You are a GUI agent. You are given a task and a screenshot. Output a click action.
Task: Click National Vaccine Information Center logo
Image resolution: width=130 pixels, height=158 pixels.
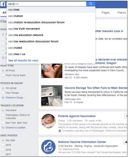(x=48, y=147)
